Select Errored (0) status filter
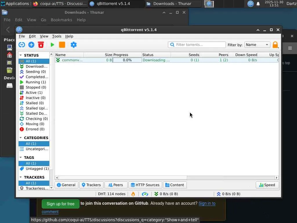 [34, 129]
